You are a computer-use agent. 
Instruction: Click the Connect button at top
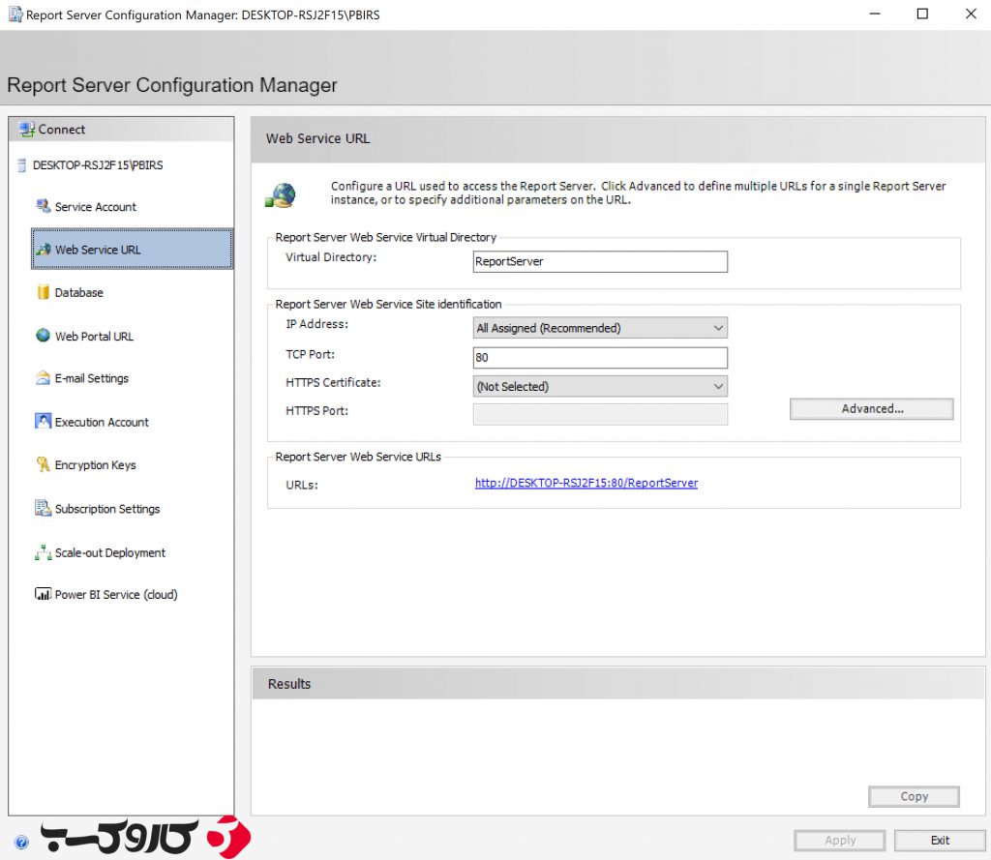(54, 129)
